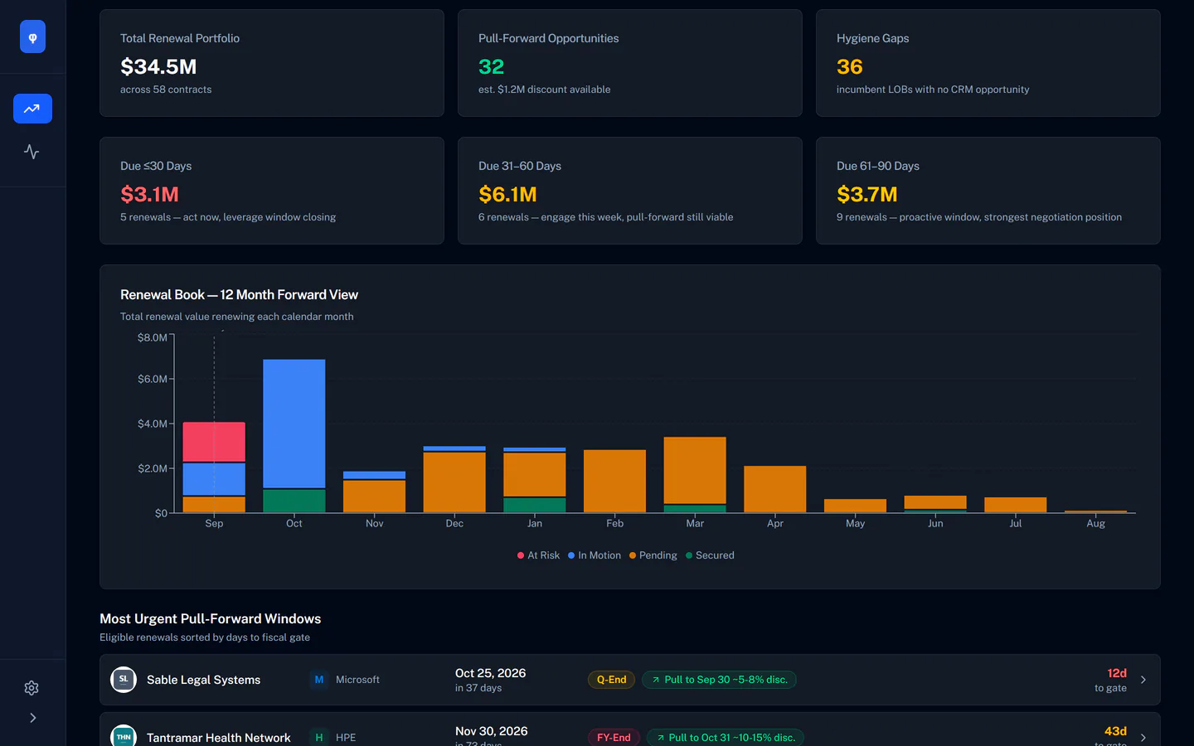This screenshot has width=1194, height=746.
Task: Click the Q-End badge on Sable row
Action: 612,680
